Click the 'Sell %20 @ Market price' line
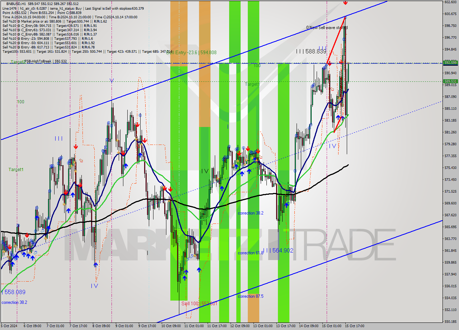Viewport: 459px width, 330px height. click(x=54, y=21)
